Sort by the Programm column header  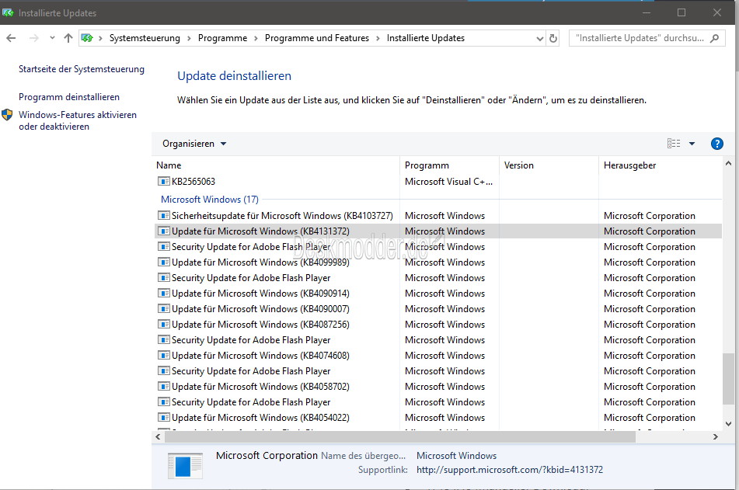(427, 165)
